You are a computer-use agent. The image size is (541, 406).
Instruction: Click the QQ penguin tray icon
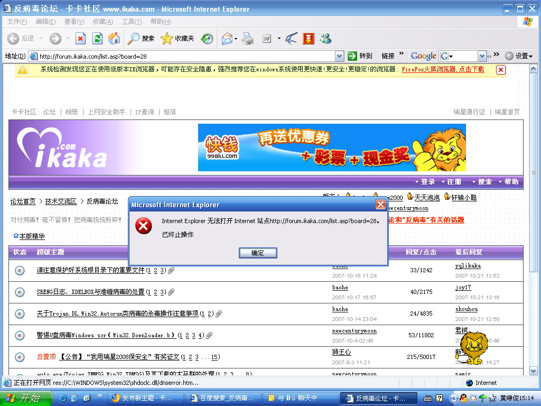(x=464, y=398)
